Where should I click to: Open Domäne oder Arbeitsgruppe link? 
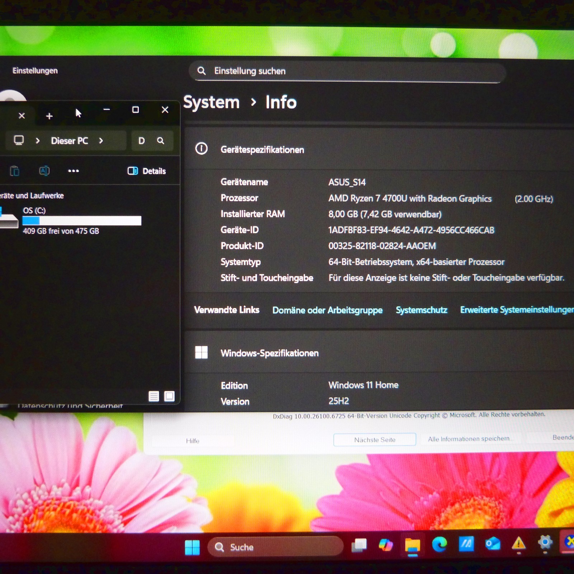pyautogui.click(x=328, y=310)
